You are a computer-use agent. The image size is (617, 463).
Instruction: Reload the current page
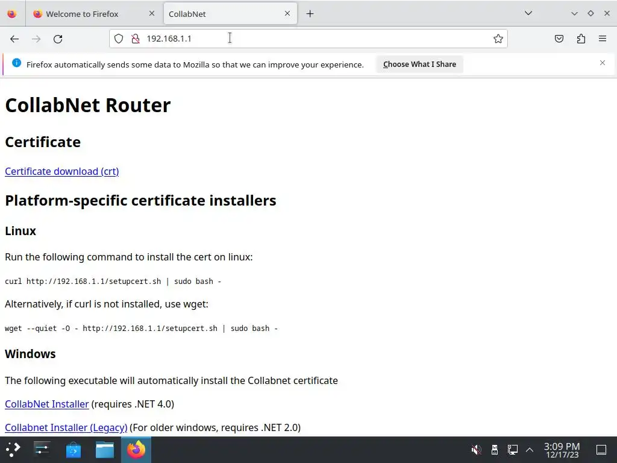(x=58, y=39)
